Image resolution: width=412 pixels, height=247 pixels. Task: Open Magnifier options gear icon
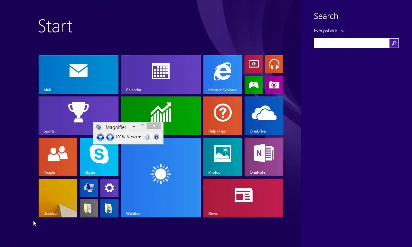point(147,137)
